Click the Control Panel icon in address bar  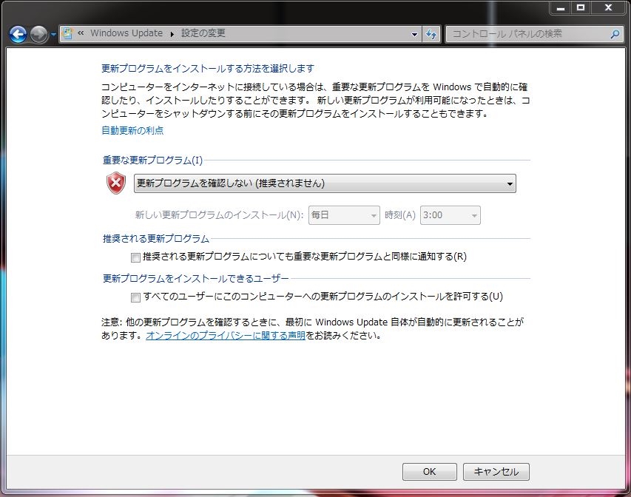click(67, 34)
